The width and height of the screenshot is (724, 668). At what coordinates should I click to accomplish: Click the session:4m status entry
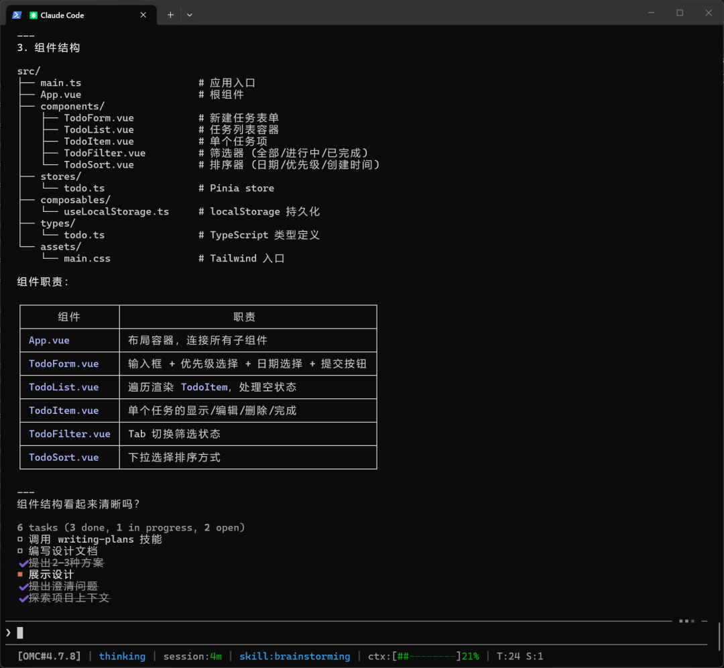click(x=192, y=657)
